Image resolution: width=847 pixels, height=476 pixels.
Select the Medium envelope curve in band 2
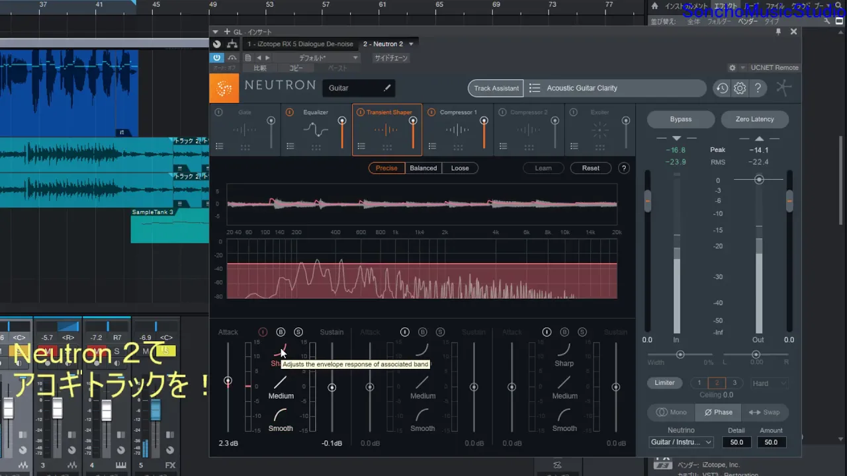pyautogui.click(x=423, y=388)
